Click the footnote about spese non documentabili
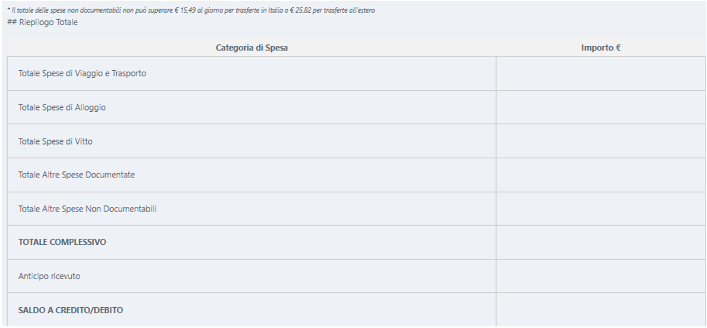Image resolution: width=707 pixels, height=328 pixels. 189,11
